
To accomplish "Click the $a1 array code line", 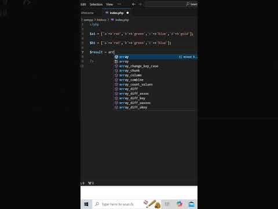I will 141,34.
